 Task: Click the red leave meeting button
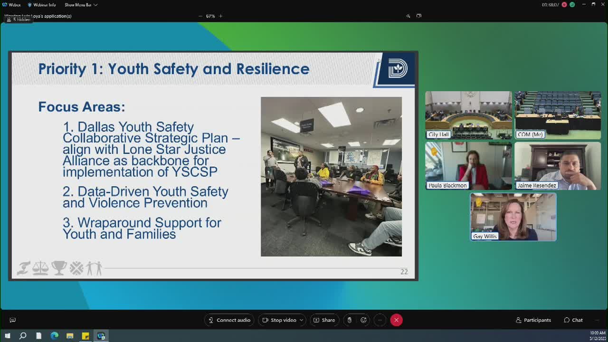396,320
